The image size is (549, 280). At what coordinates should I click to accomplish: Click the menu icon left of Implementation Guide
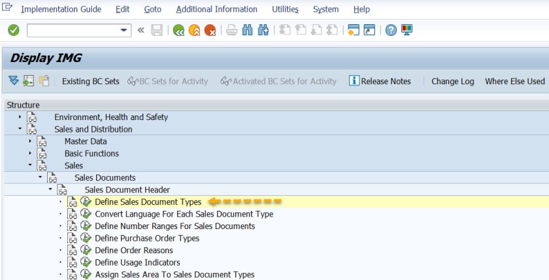coord(7,7)
